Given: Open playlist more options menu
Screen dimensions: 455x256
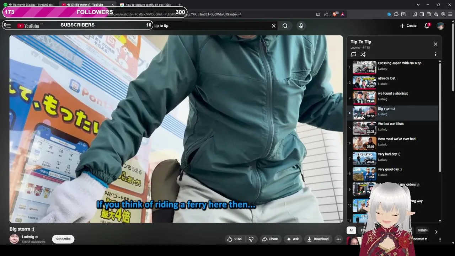Looking at the screenshot, I should (435, 54).
